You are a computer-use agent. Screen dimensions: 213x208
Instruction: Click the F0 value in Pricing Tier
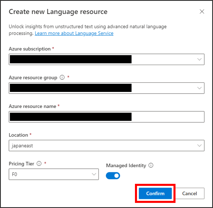(x=15, y=174)
